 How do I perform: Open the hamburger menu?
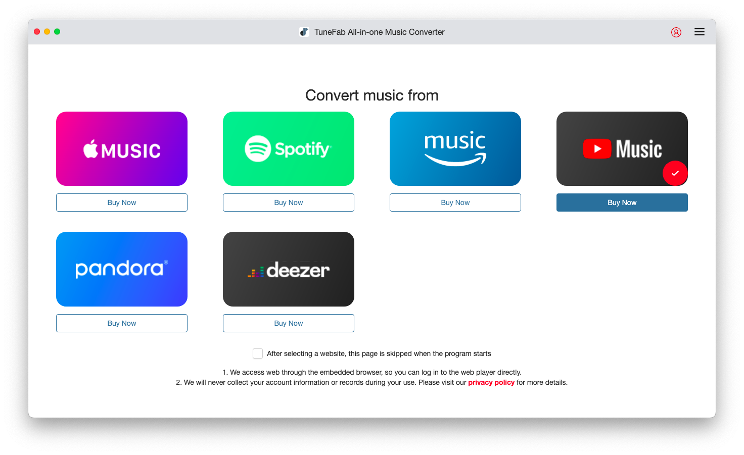pyautogui.click(x=700, y=32)
